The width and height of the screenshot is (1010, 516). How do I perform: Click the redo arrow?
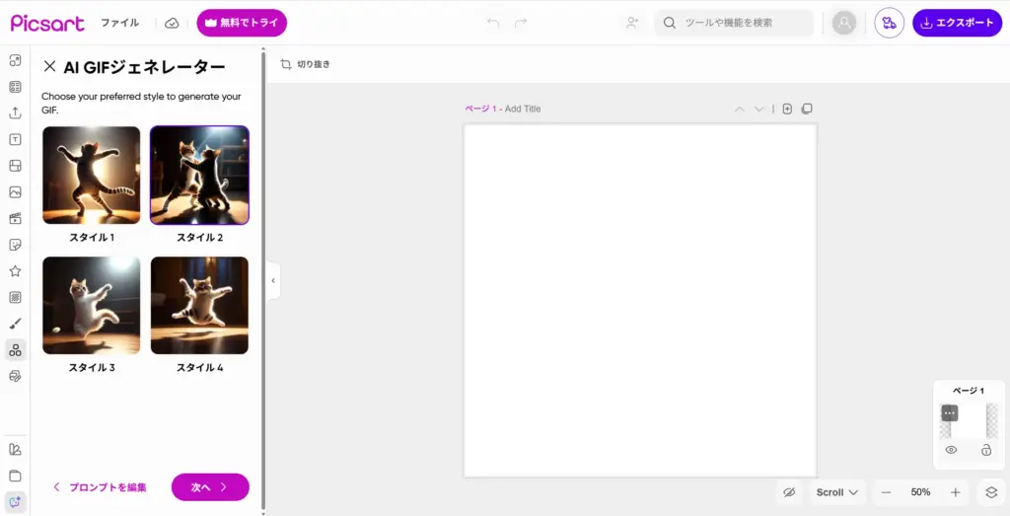pos(521,23)
